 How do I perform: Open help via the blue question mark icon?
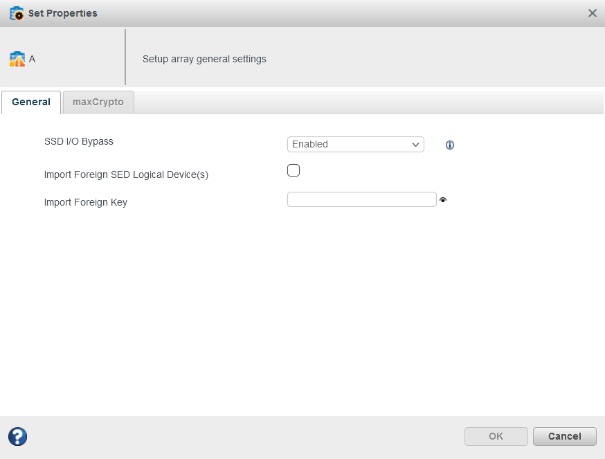click(17, 436)
